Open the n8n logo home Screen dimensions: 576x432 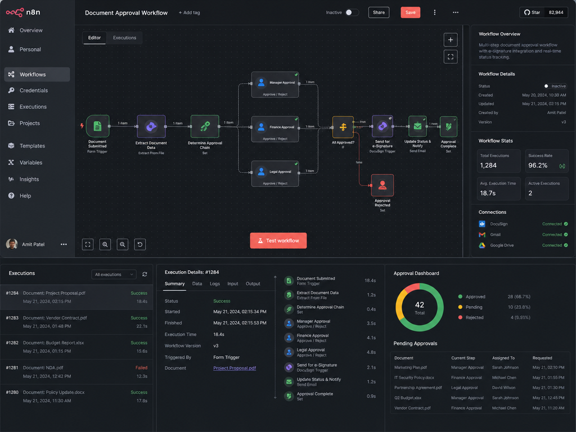(x=22, y=12)
